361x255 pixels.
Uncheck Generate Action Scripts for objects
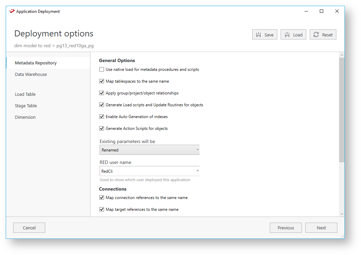tap(102, 129)
